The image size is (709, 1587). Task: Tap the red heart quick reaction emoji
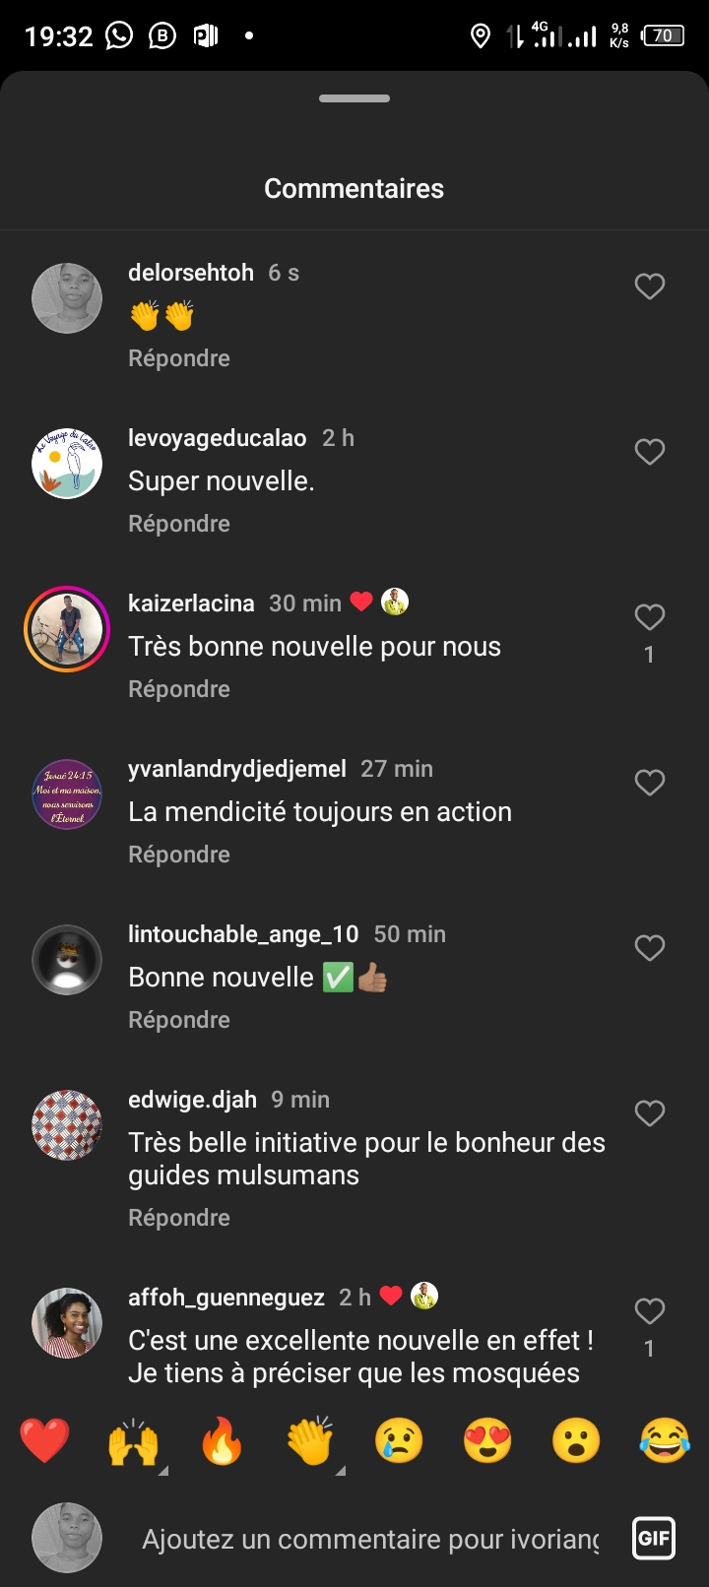45,1441
